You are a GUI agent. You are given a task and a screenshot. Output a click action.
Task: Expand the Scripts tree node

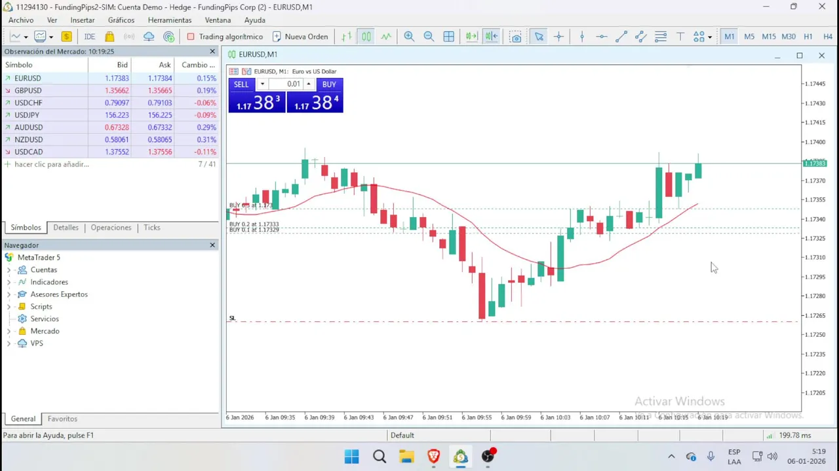pyautogui.click(x=9, y=307)
